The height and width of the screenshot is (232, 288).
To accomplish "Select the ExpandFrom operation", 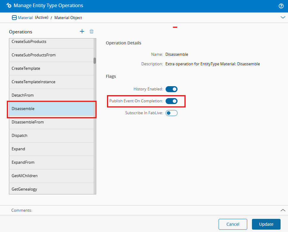I will point(51,163).
